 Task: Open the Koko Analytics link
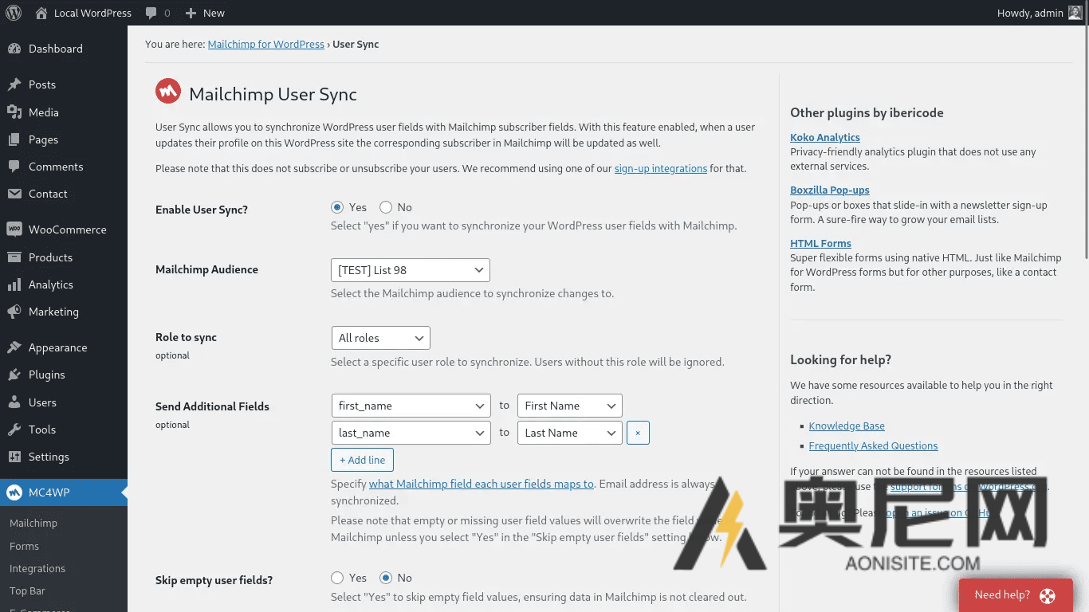(825, 137)
